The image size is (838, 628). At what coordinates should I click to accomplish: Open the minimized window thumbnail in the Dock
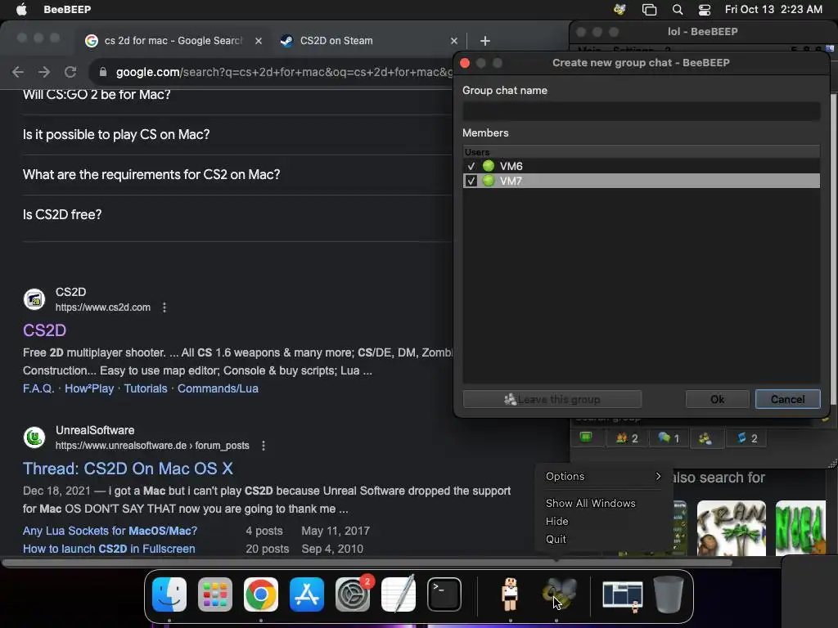click(623, 595)
